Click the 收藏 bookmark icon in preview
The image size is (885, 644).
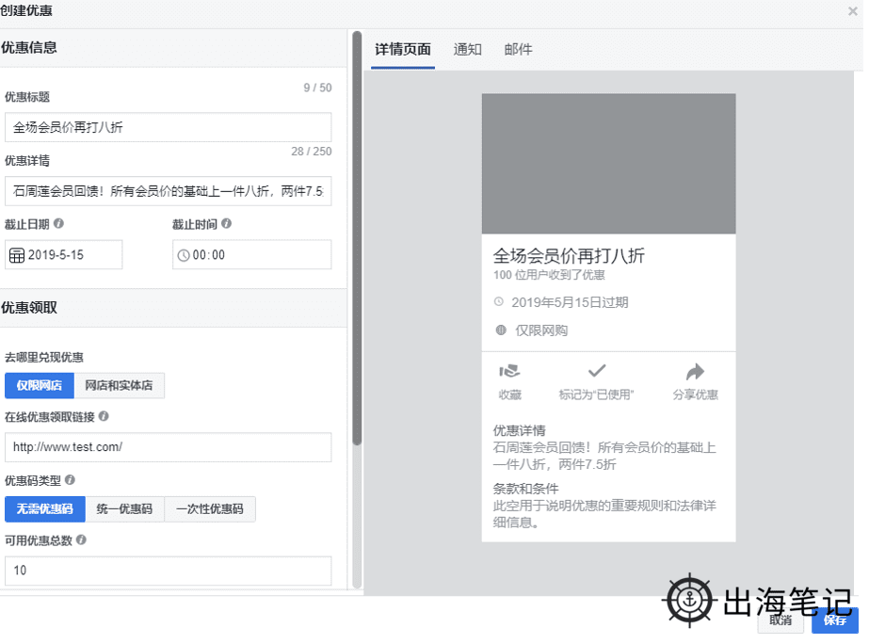click(509, 373)
